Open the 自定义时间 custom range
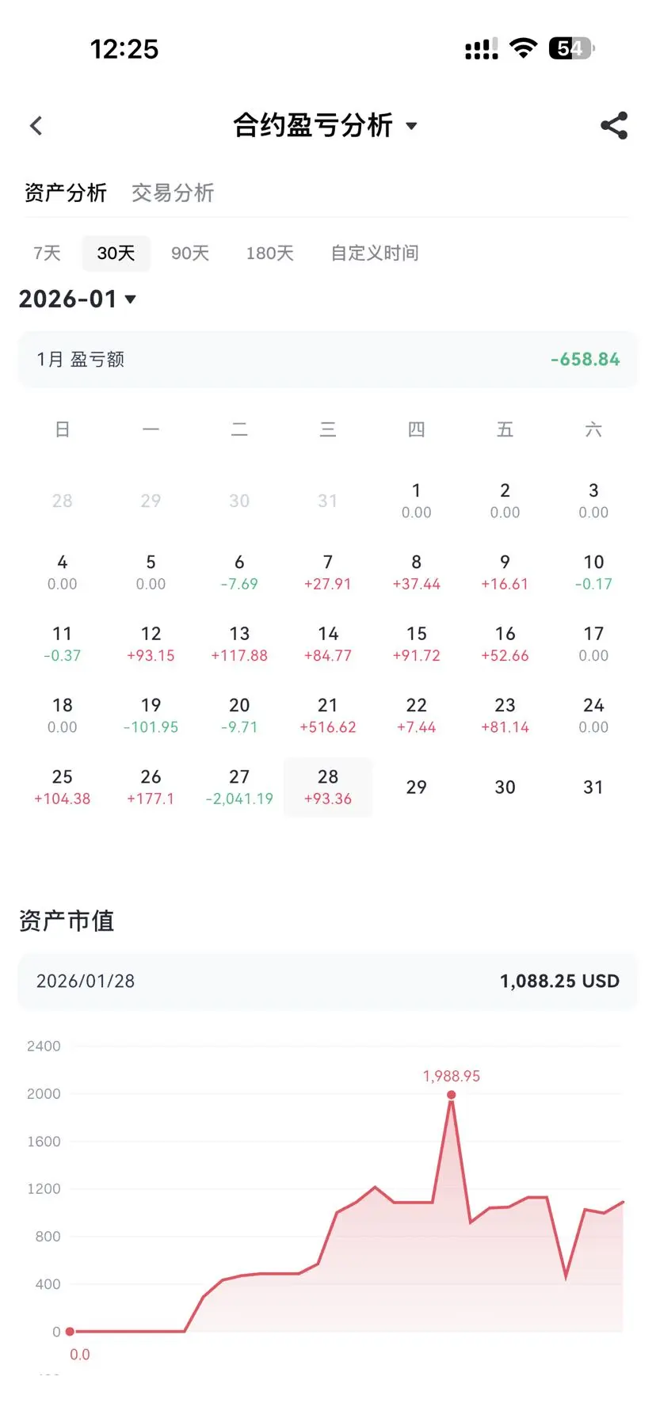The width and height of the screenshot is (656, 1426). (x=374, y=253)
